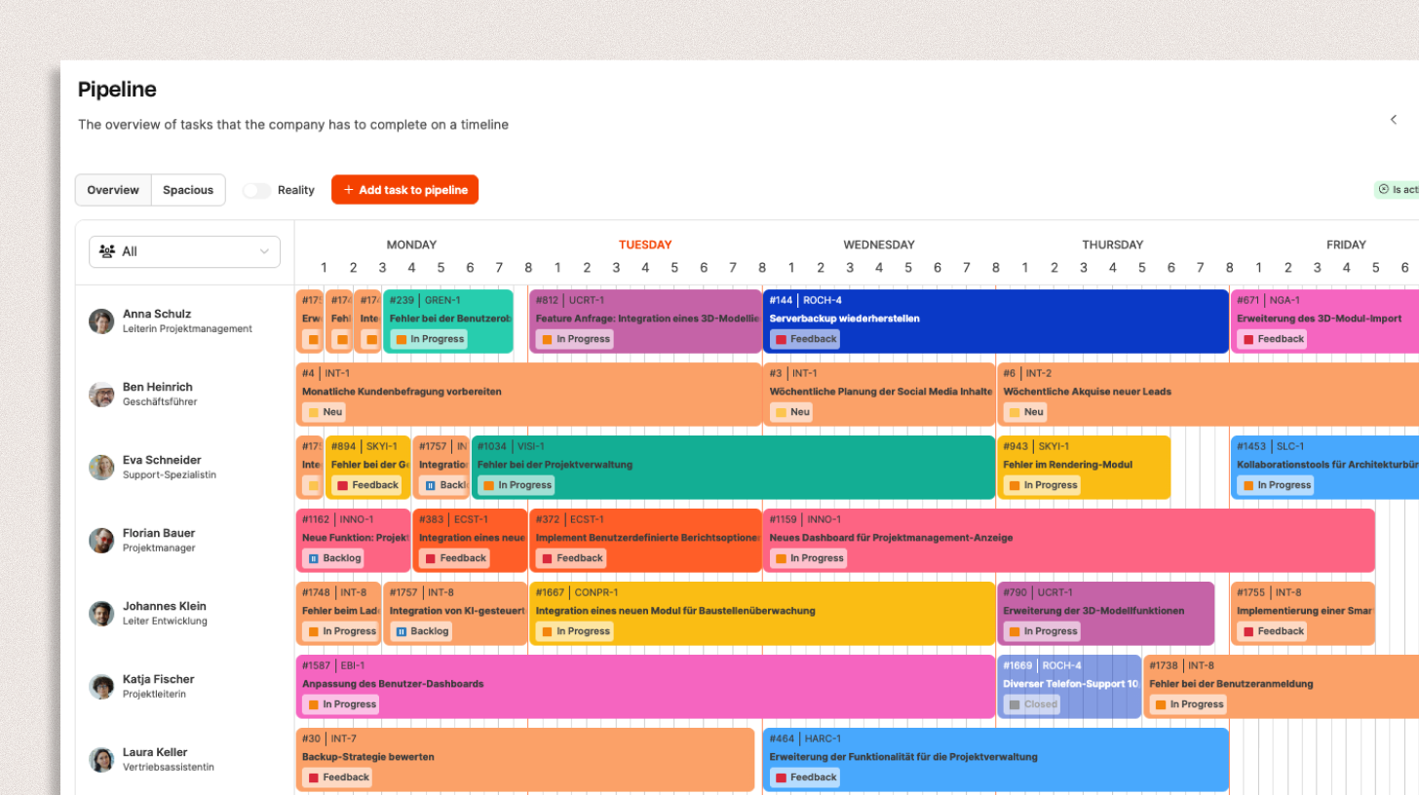Select the WEDNESDAY day header
The height and width of the screenshot is (795, 1419).
(x=879, y=245)
